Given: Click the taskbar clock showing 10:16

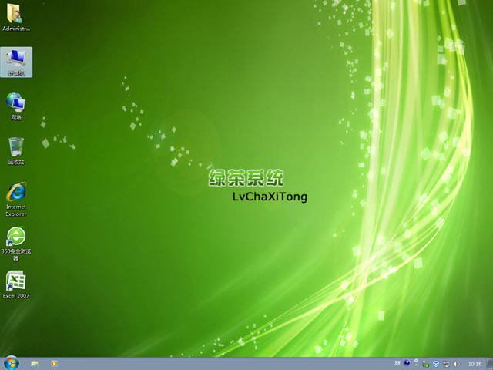Looking at the screenshot, I should pos(475,363).
